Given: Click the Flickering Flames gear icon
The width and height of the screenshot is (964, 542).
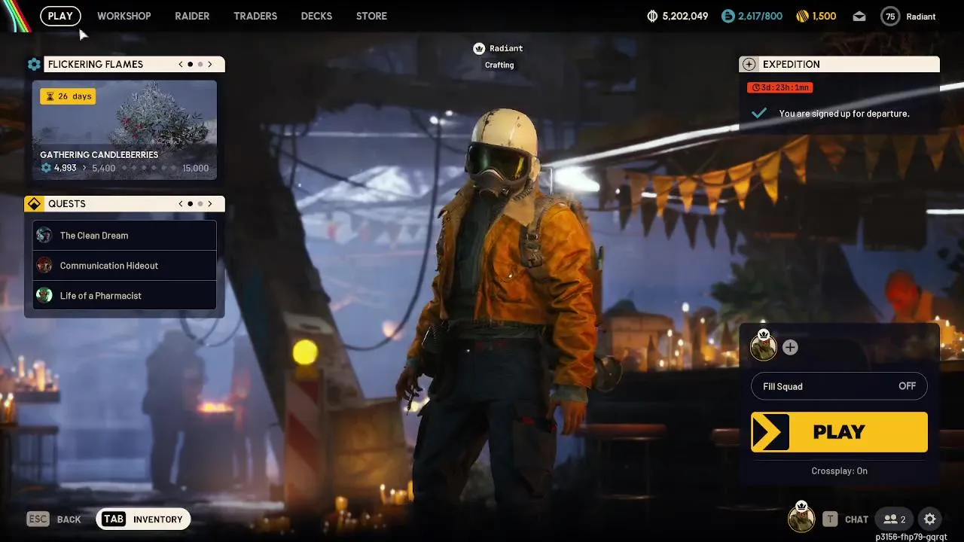Looking at the screenshot, I should (34, 64).
